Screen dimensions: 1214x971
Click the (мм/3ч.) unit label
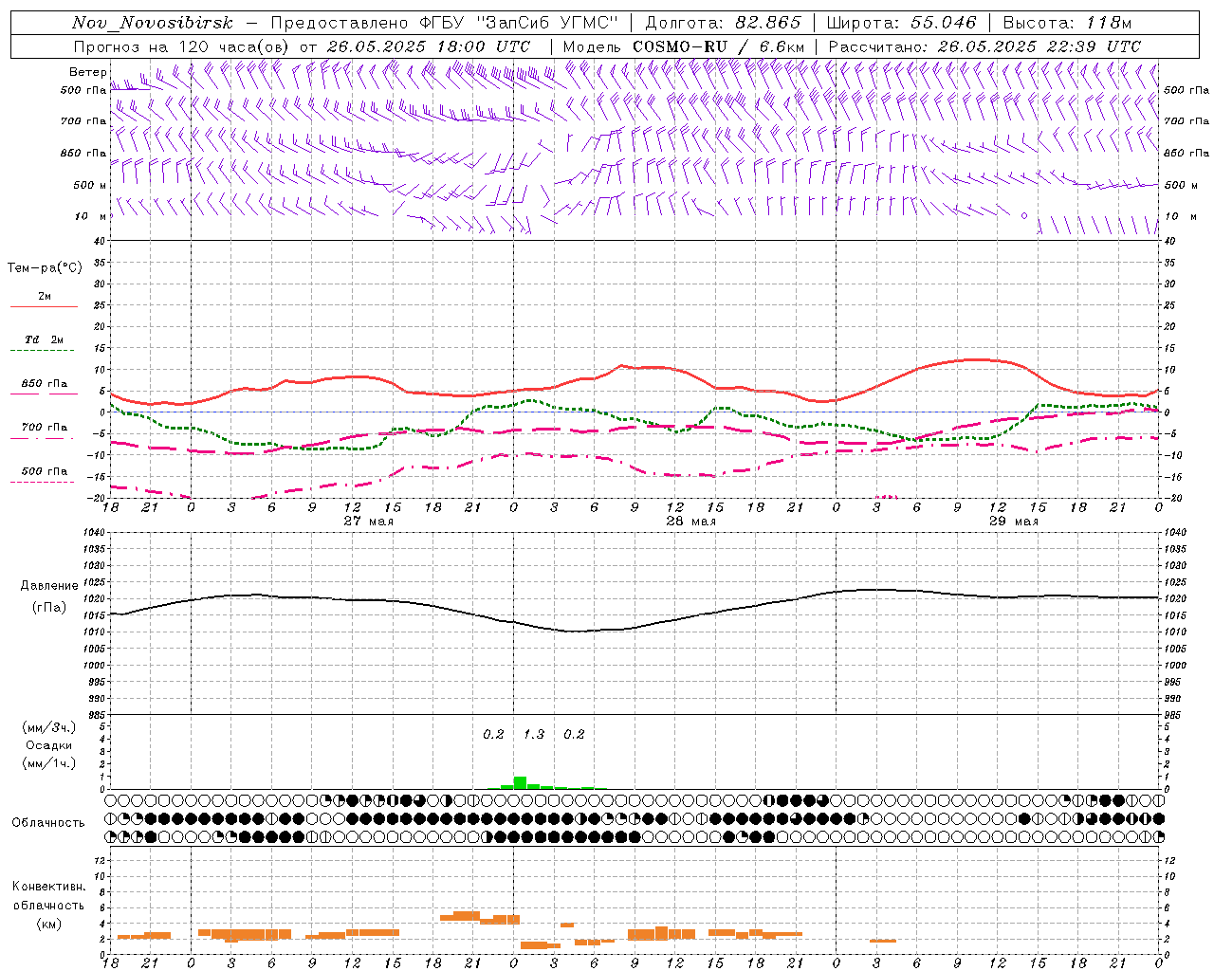pos(49,727)
